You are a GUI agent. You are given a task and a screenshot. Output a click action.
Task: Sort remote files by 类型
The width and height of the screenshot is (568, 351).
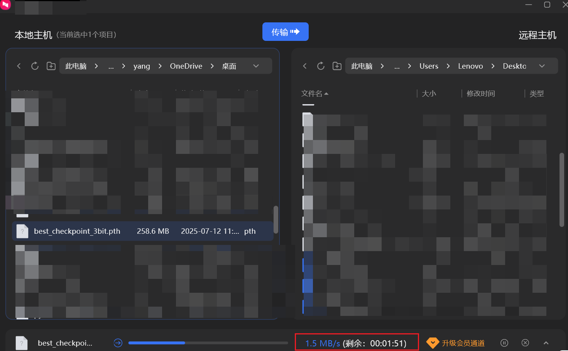coord(536,93)
